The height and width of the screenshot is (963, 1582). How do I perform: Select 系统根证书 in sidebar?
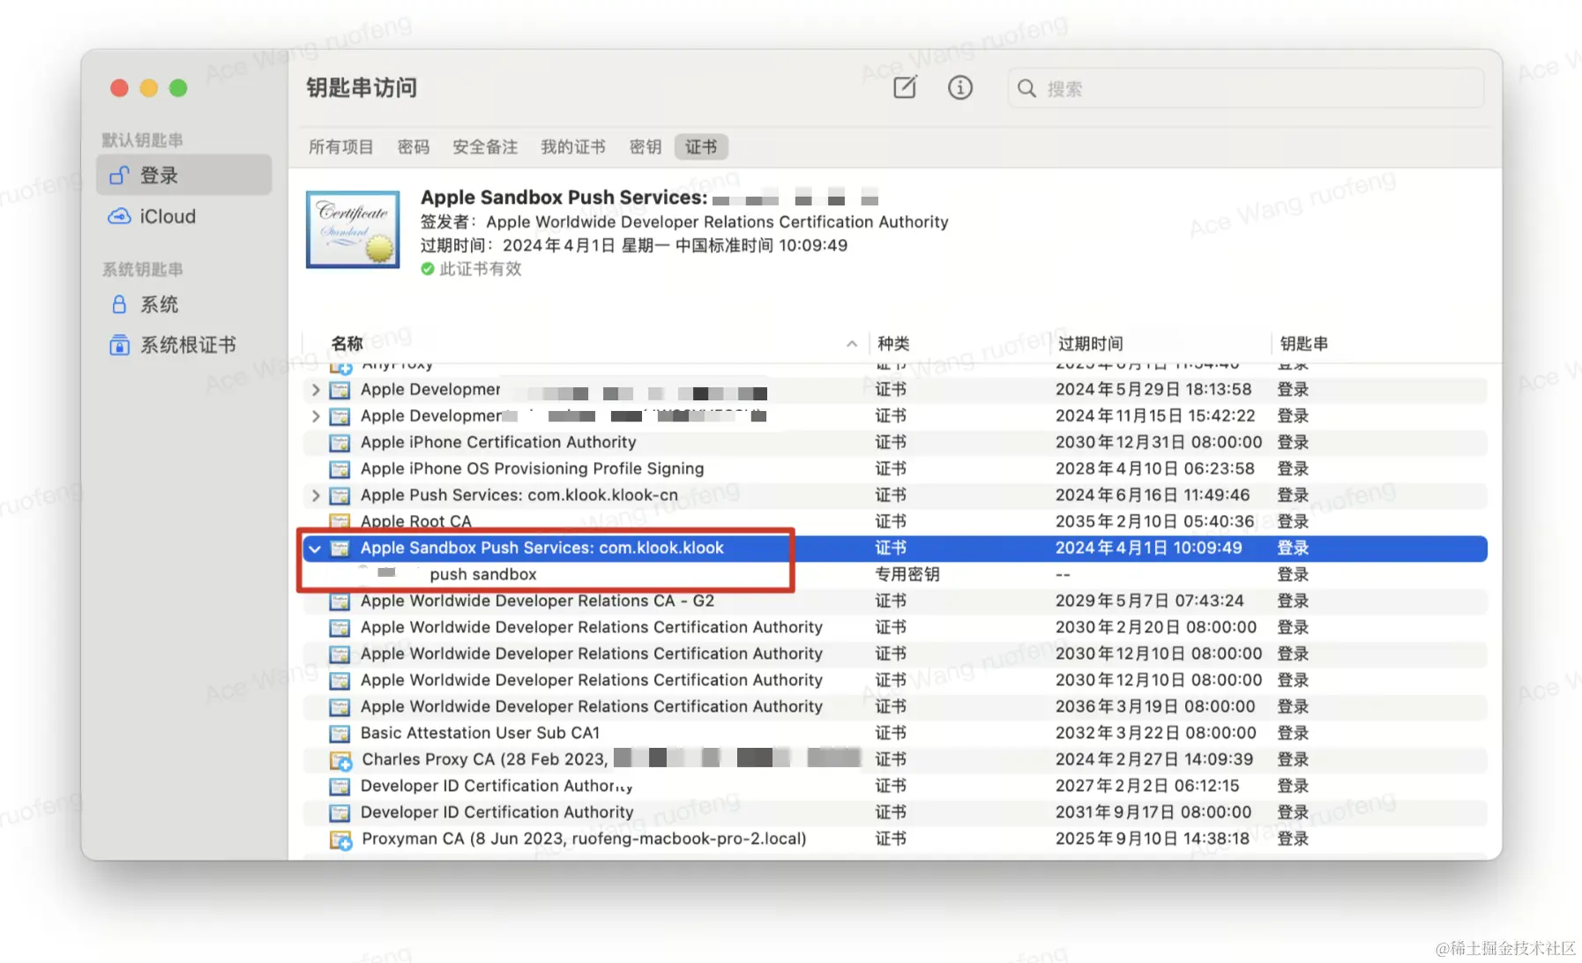[x=184, y=345]
